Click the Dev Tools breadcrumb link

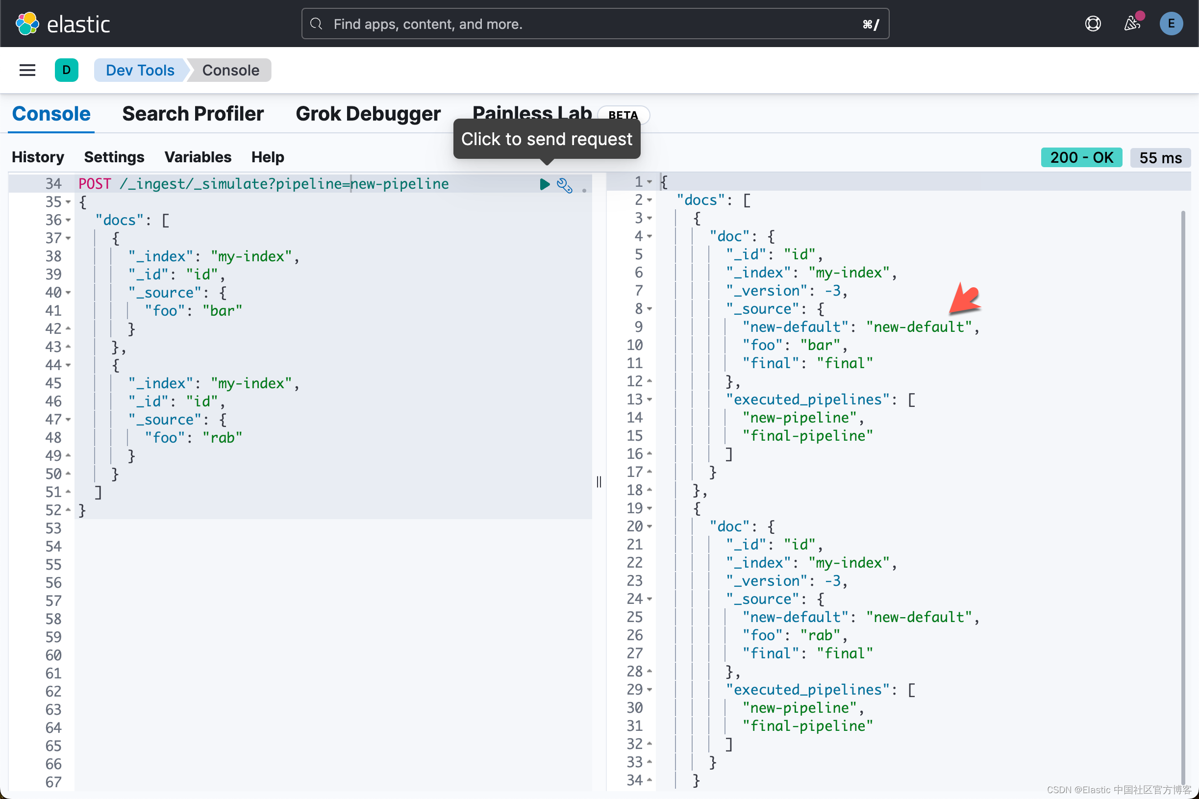coord(140,70)
